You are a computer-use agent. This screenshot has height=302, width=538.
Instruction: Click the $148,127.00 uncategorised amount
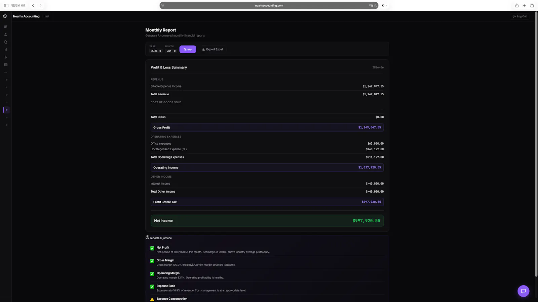(375, 149)
